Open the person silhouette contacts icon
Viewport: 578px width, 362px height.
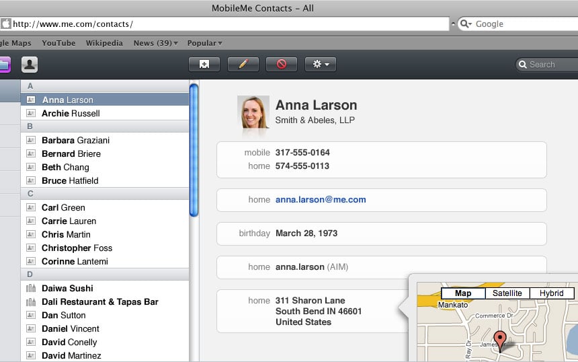pyautogui.click(x=30, y=65)
